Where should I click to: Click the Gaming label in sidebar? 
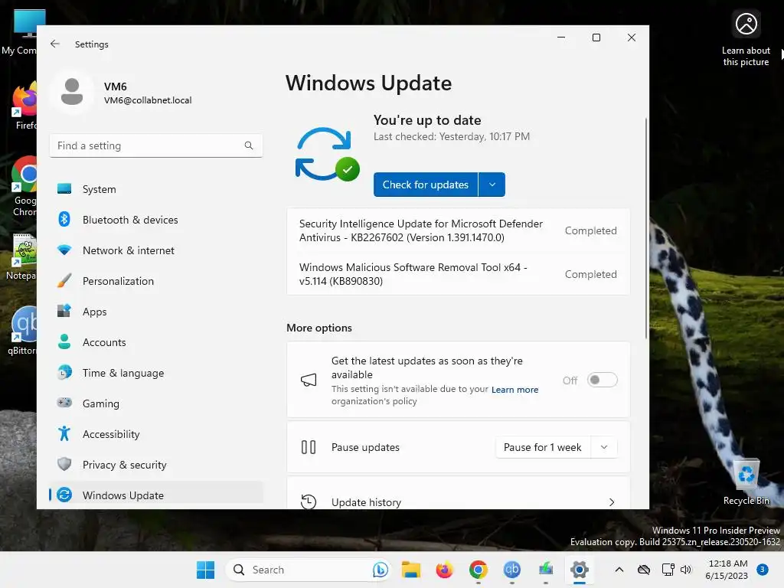coord(101,403)
